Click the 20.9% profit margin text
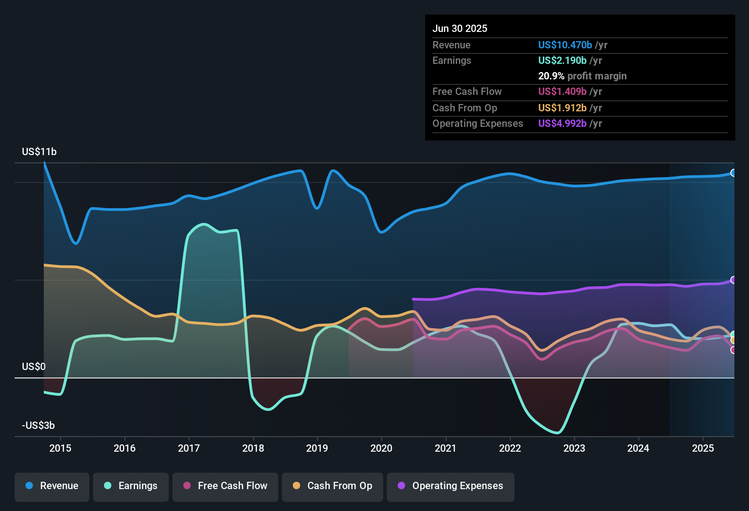The height and width of the screenshot is (511, 749). (583, 76)
